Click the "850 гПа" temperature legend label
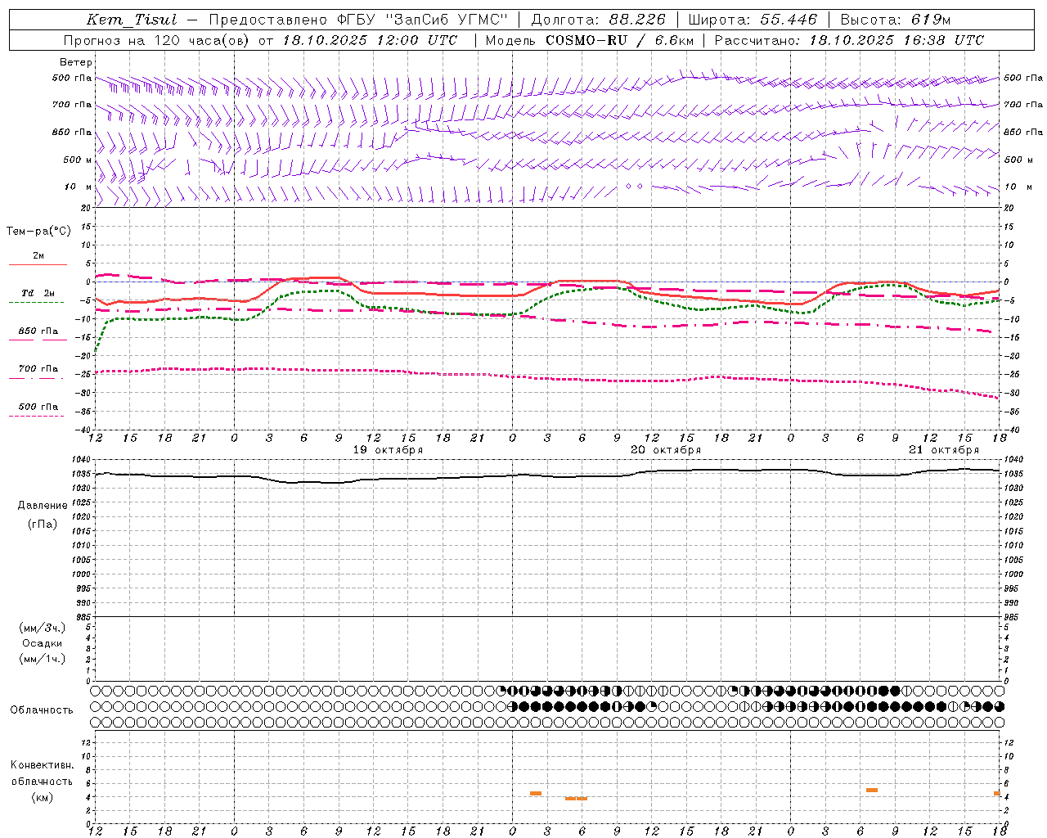1047x838 pixels. (x=38, y=331)
